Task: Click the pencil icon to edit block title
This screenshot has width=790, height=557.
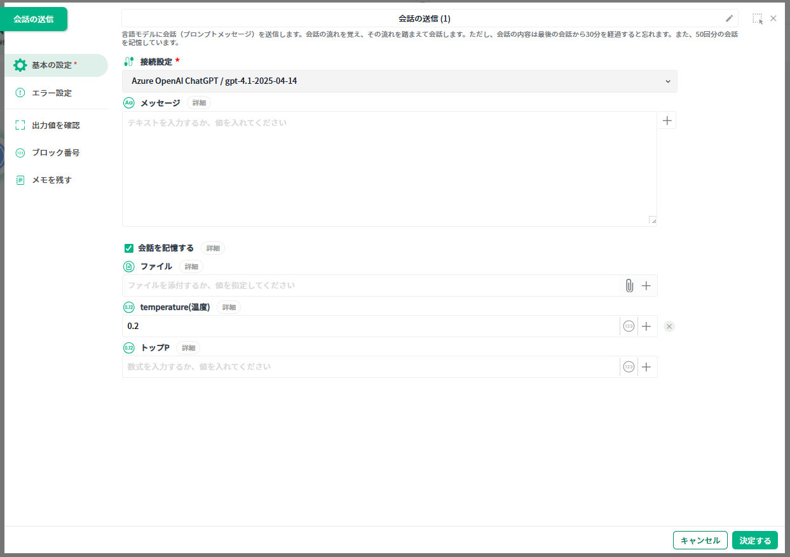Action: coord(729,18)
